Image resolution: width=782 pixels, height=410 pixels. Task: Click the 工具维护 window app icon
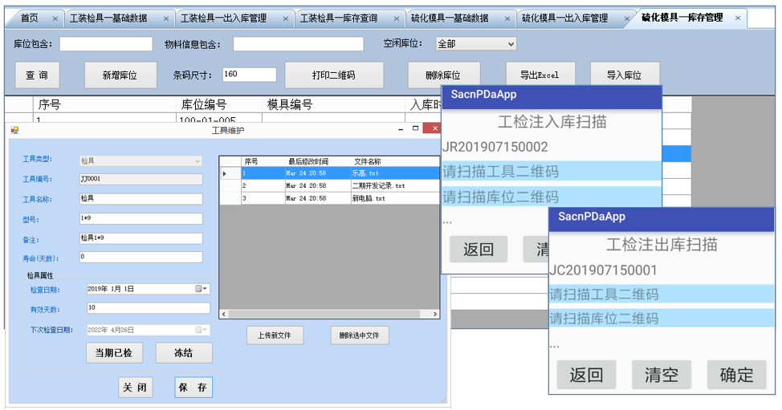click(14, 131)
